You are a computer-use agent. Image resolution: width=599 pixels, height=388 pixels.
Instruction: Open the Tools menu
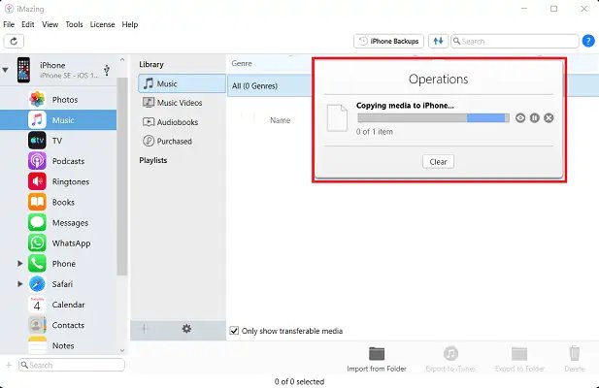pos(74,24)
